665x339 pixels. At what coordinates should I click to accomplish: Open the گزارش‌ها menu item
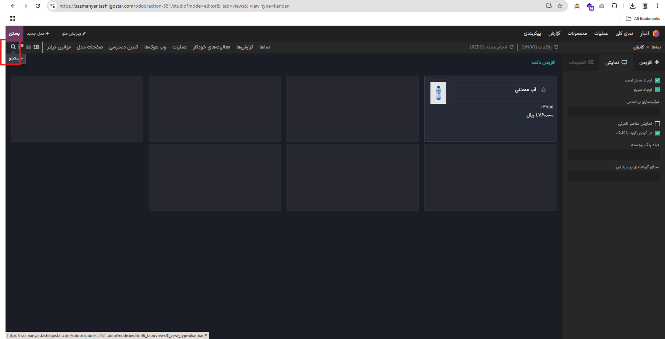click(x=245, y=47)
